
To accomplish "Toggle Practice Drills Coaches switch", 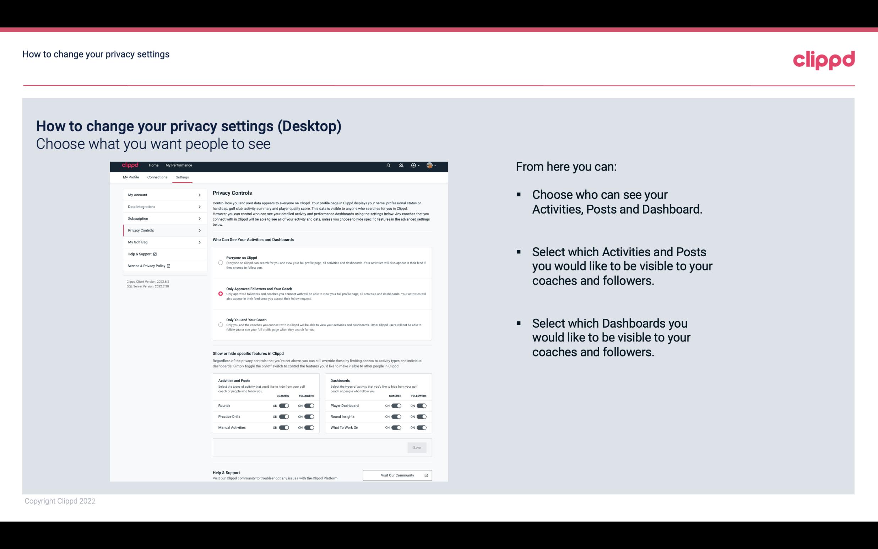I will (283, 417).
